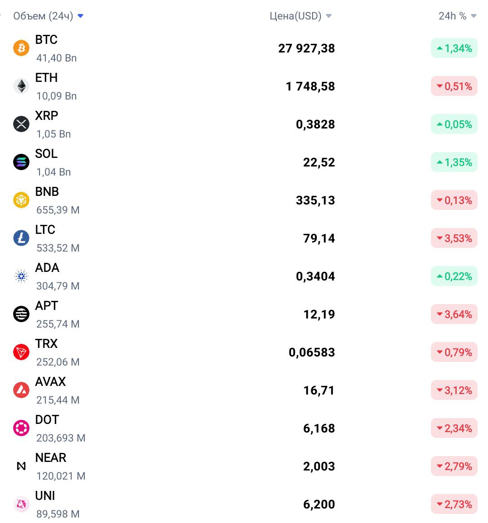Select the Uniswap unicorn icon

(x=21, y=504)
